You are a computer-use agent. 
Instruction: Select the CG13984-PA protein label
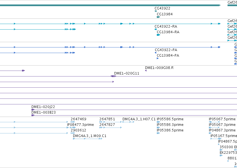168,56
